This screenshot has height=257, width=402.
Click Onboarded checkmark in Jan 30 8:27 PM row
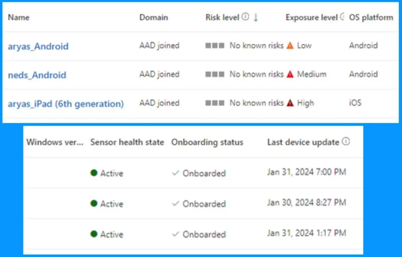click(x=175, y=204)
